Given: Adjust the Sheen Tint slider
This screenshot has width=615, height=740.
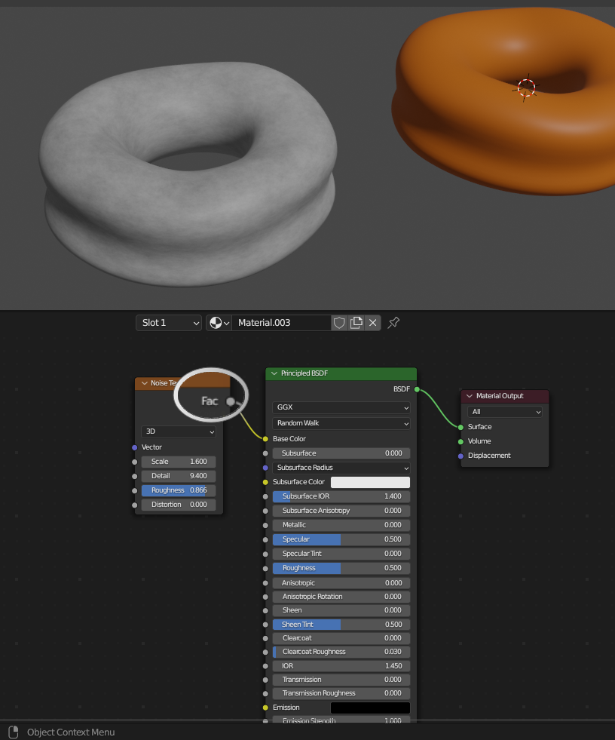Looking at the screenshot, I should point(341,625).
